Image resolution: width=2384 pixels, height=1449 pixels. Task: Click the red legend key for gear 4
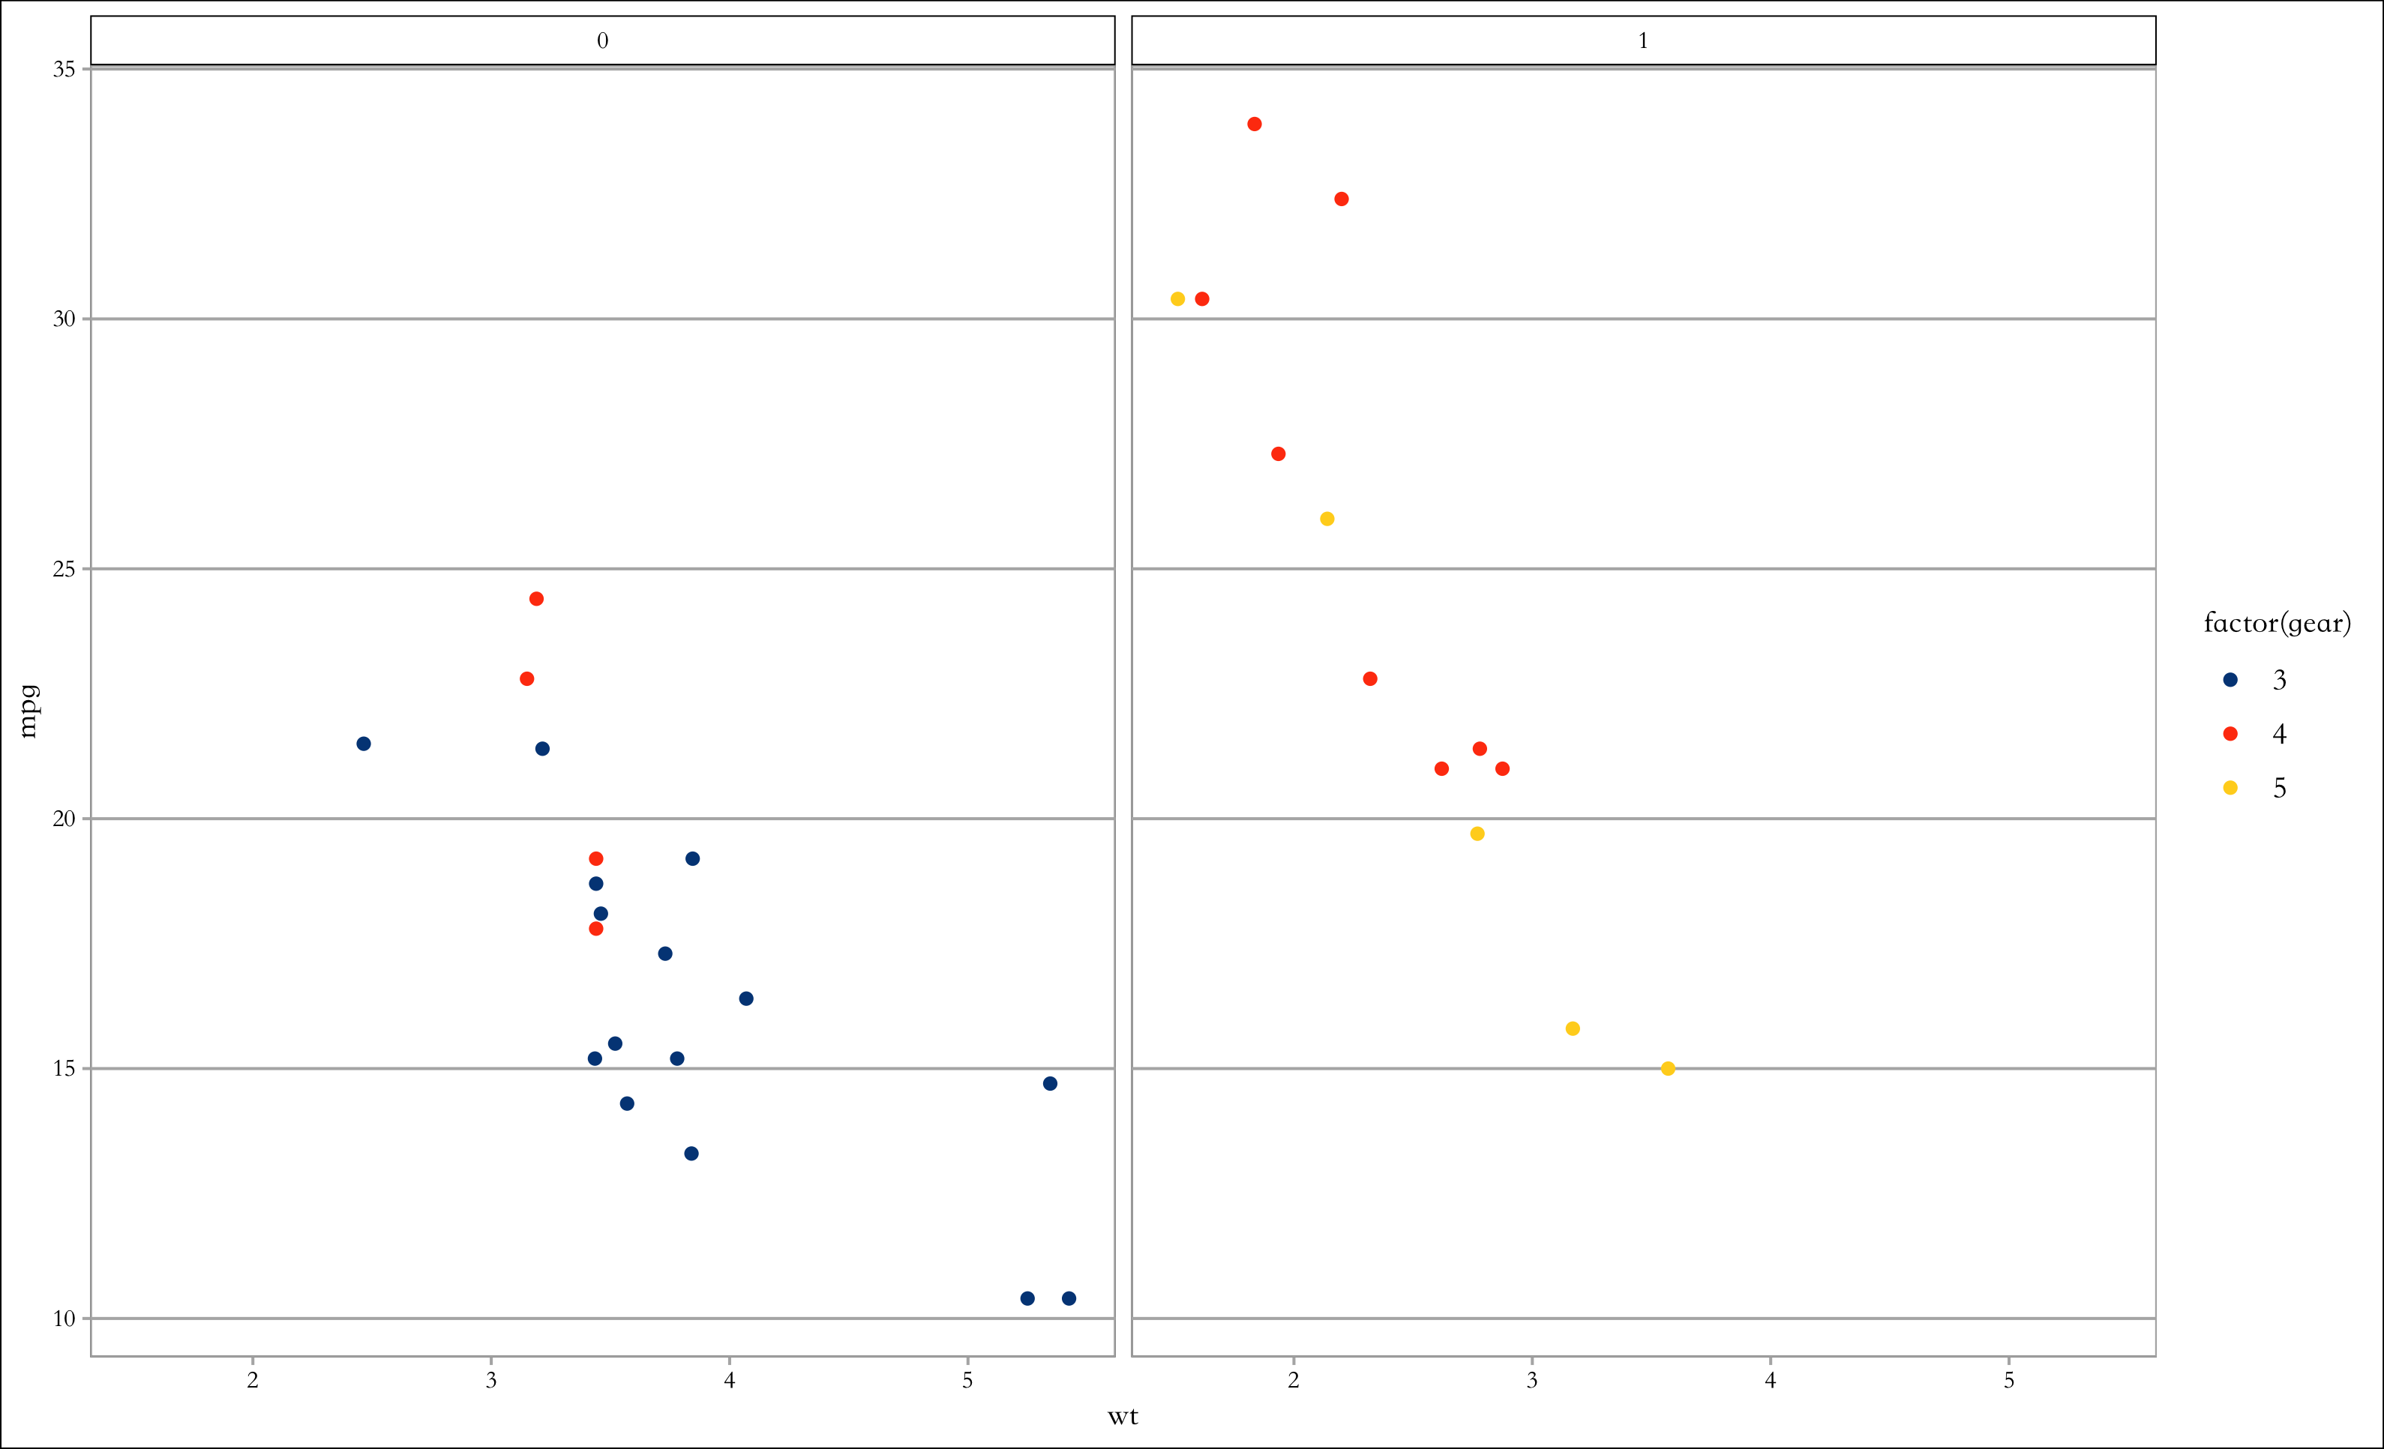coord(2230,734)
